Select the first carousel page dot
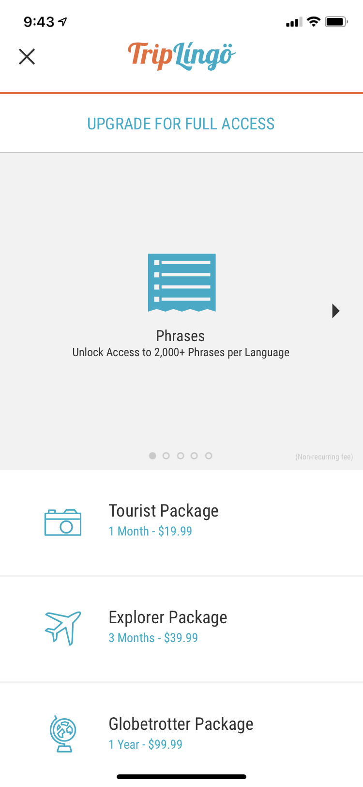363x787 pixels. tap(152, 456)
